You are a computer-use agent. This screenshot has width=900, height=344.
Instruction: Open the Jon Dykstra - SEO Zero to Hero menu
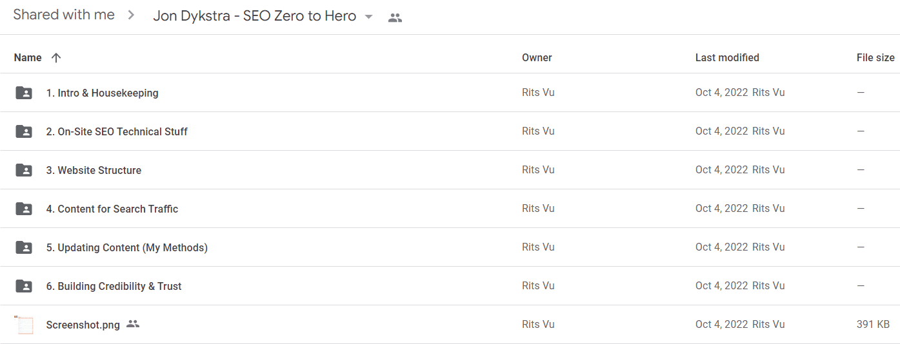pos(255,16)
